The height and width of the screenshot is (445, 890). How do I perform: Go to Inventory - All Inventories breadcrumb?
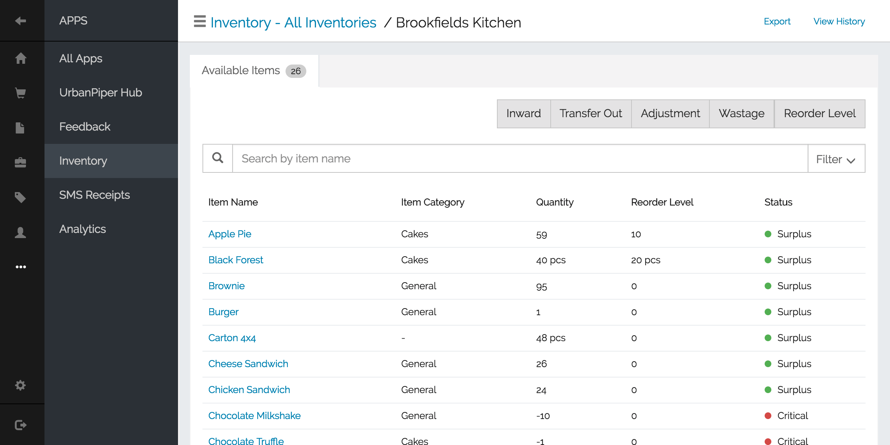coord(293,23)
